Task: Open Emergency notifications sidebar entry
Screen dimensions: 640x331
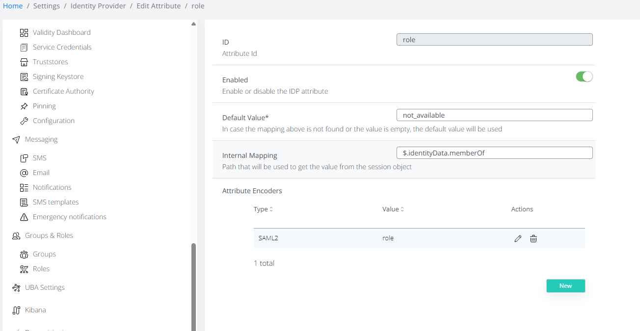Action: click(69, 217)
